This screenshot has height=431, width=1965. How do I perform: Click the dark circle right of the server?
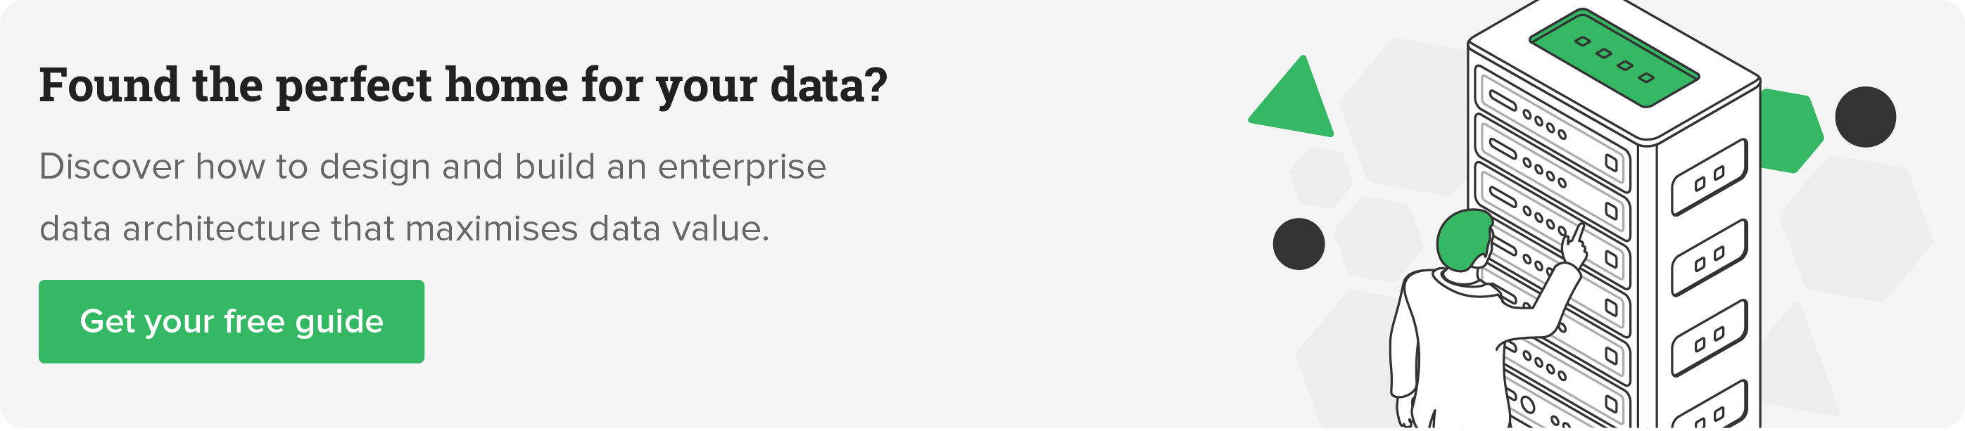tap(1864, 117)
